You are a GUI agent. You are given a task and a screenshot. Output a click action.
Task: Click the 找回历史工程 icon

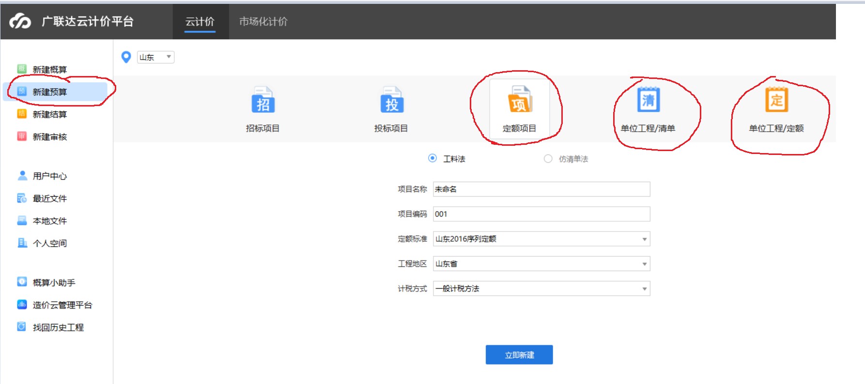click(x=22, y=326)
